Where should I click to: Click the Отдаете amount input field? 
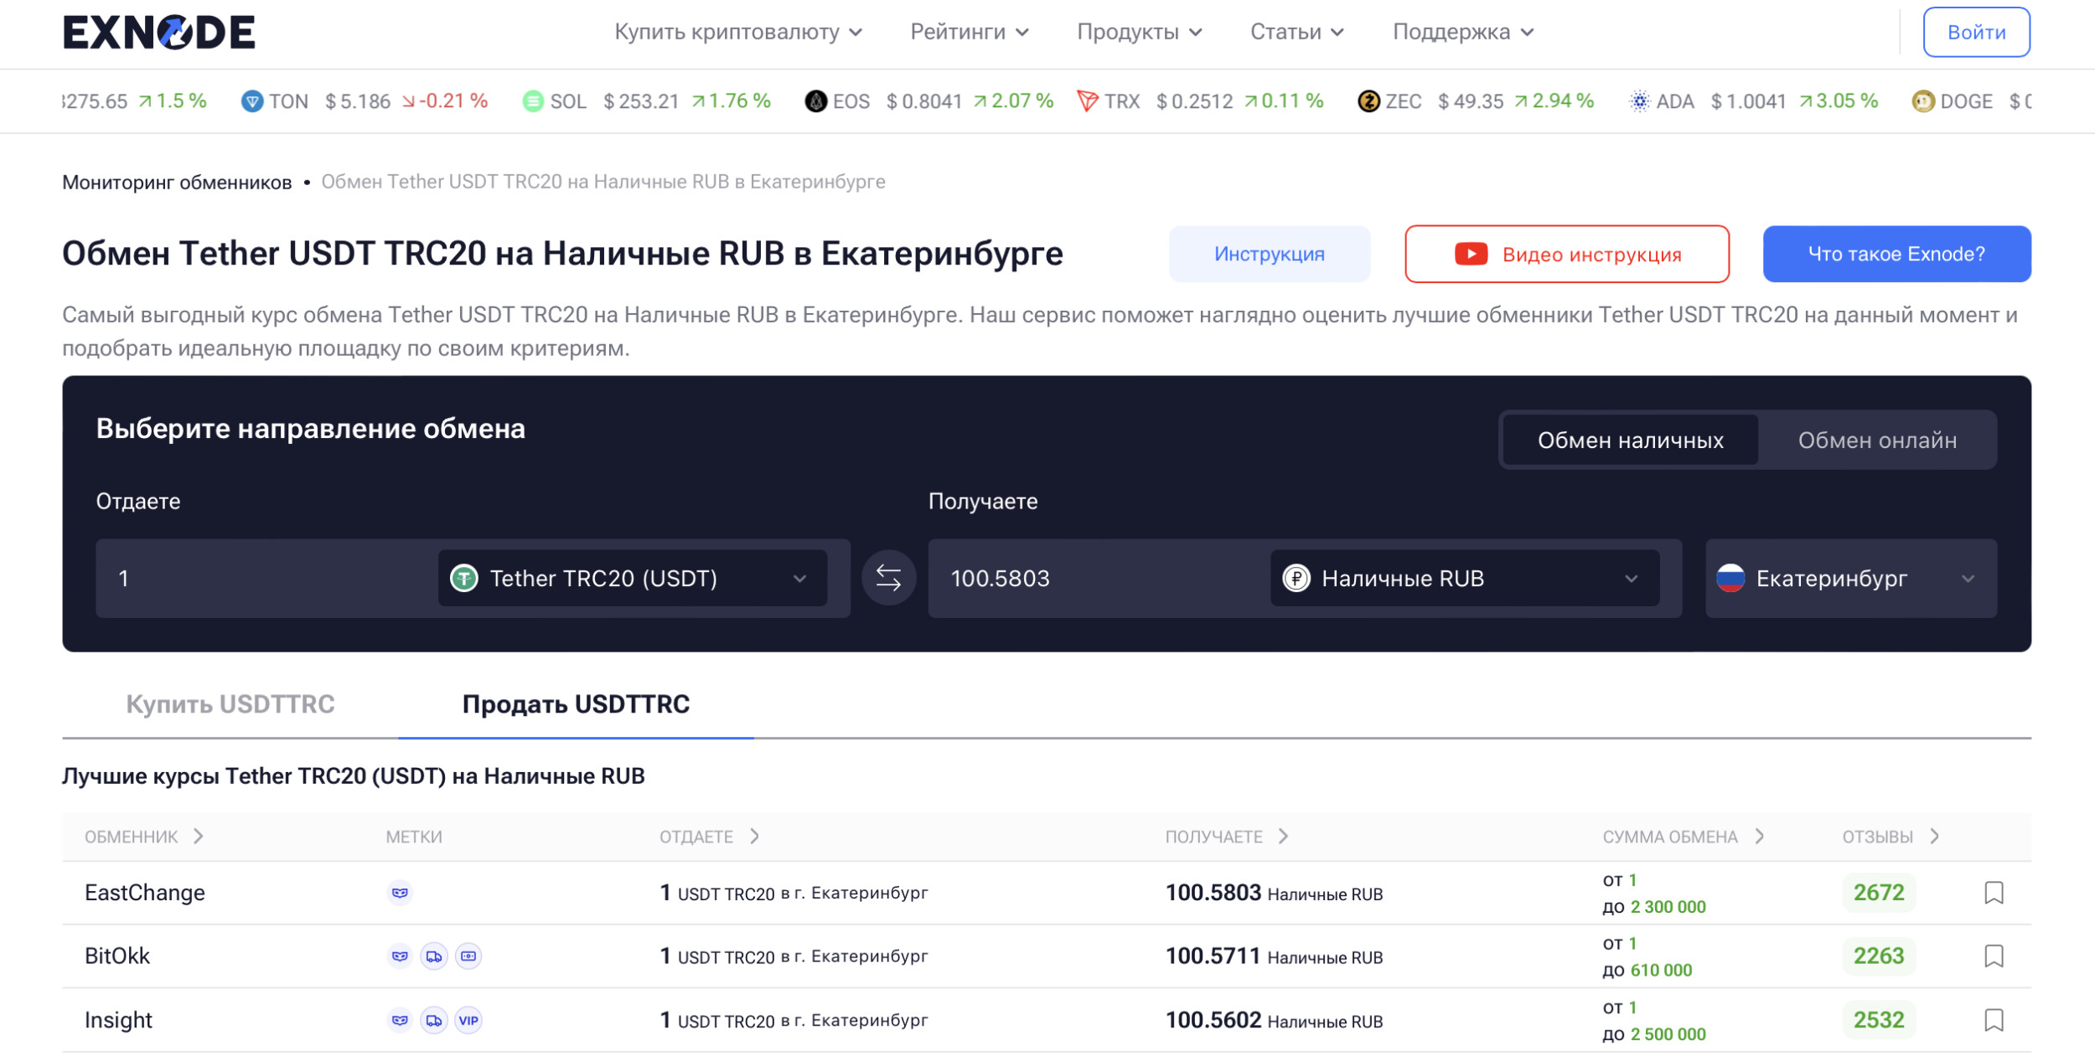[268, 578]
